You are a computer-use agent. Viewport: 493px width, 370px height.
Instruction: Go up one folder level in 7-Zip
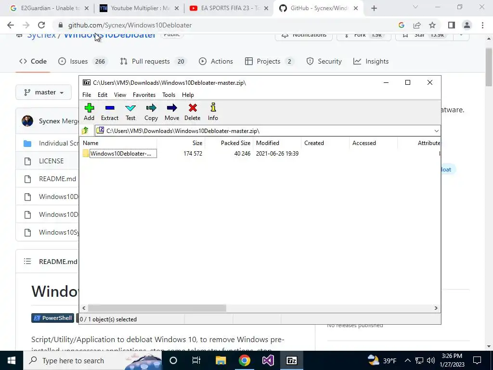pos(85,131)
